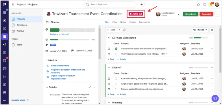Open the sales assistant lightbulb icon

tap(211, 5)
